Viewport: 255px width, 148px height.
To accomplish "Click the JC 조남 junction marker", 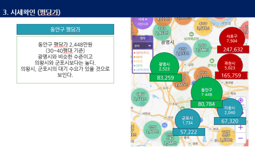I will pyautogui.click(x=169, y=104).
